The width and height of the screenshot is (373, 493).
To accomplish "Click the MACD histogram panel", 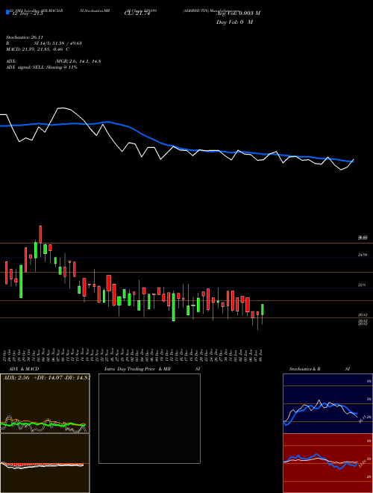I will [45, 463].
